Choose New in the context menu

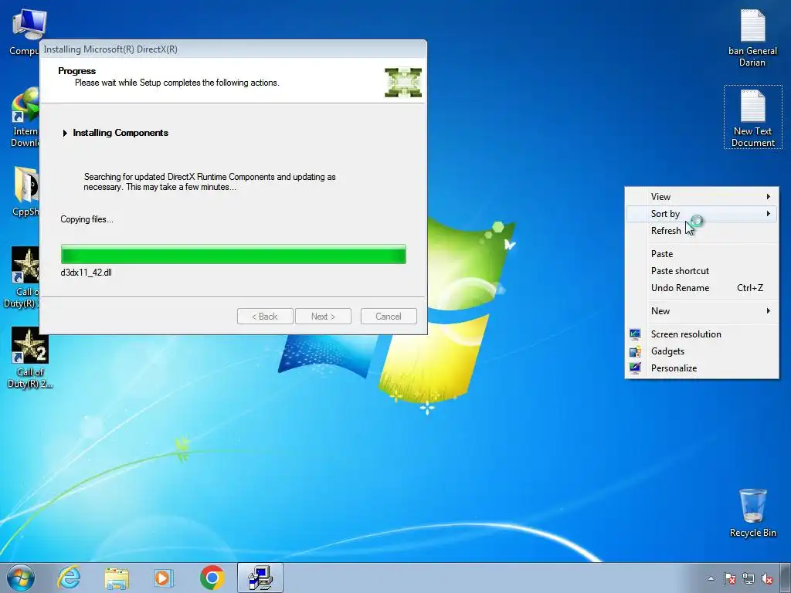pyautogui.click(x=701, y=311)
